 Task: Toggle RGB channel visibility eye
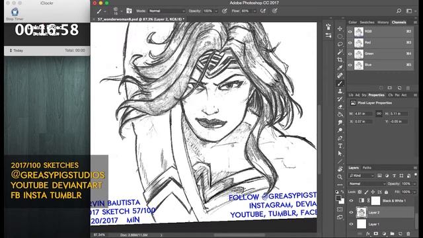pos(350,32)
